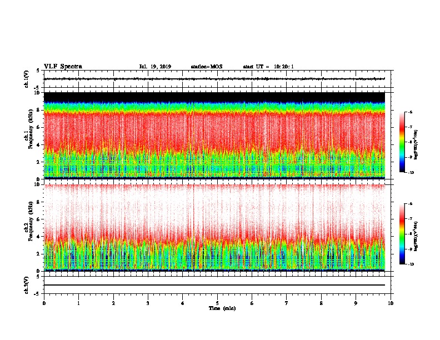Click the 'station=MOS' label
The height and width of the screenshot is (340, 440).
point(207,67)
